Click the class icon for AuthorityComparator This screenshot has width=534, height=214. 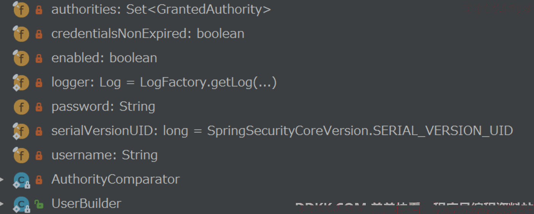(x=21, y=180)
